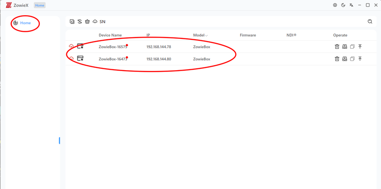This screenshot has height=189, width=381.
Task: Select device name ZowieBox-16575
Action: click(x=113, y=47)
